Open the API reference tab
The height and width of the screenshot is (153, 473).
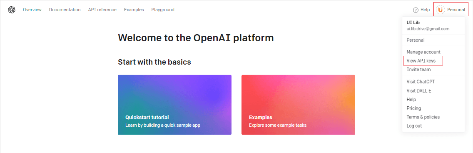coord(102,10)
